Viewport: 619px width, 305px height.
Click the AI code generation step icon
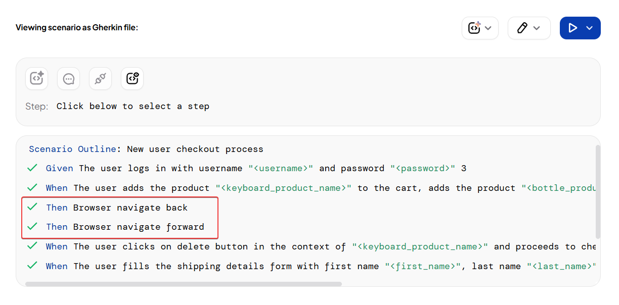(37, 79)
